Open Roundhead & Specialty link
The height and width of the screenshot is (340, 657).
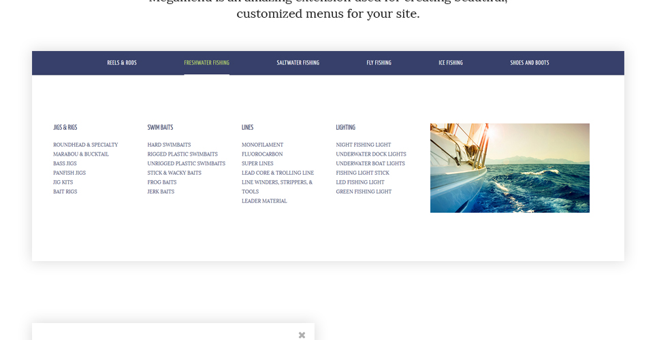pyautogui.click(x=86, y=145)
